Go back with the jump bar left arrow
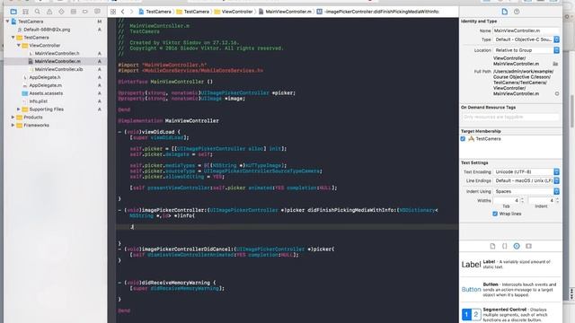575x323 pixels. 123,12
